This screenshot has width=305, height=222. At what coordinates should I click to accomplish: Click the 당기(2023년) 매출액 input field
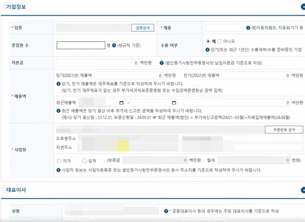128,76
